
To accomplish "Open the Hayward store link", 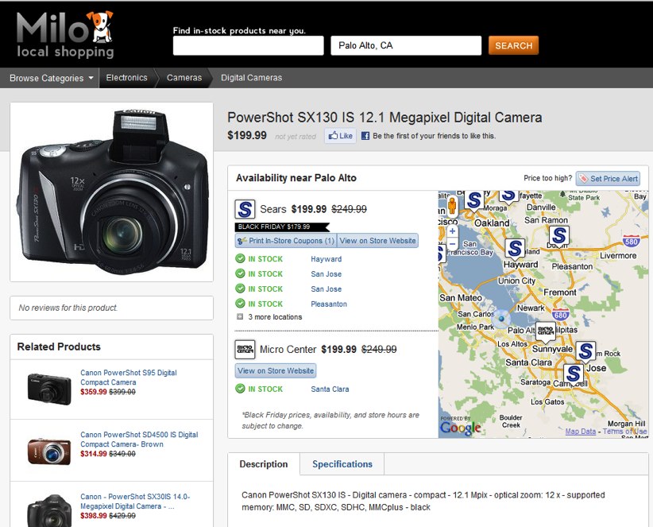I will 326,259.
